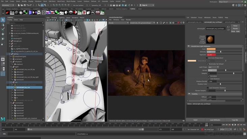247x139 pixels.
Task: Select the arrow Select tool in the toolbox
Action: point(3,20)
